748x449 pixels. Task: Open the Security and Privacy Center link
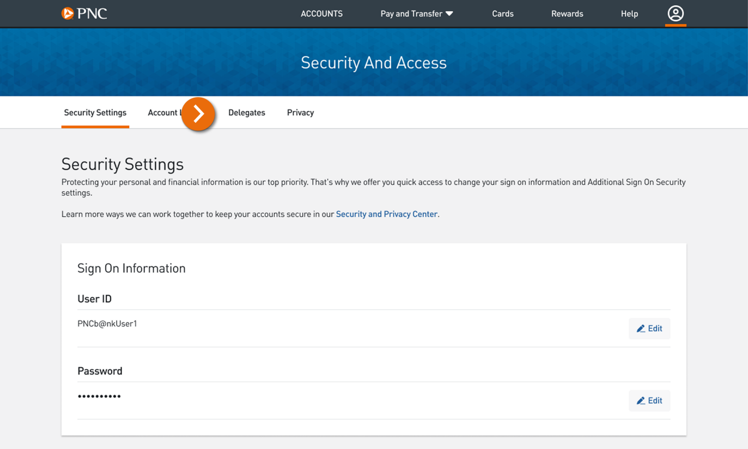pyautogui.click(x=386, y=214)
